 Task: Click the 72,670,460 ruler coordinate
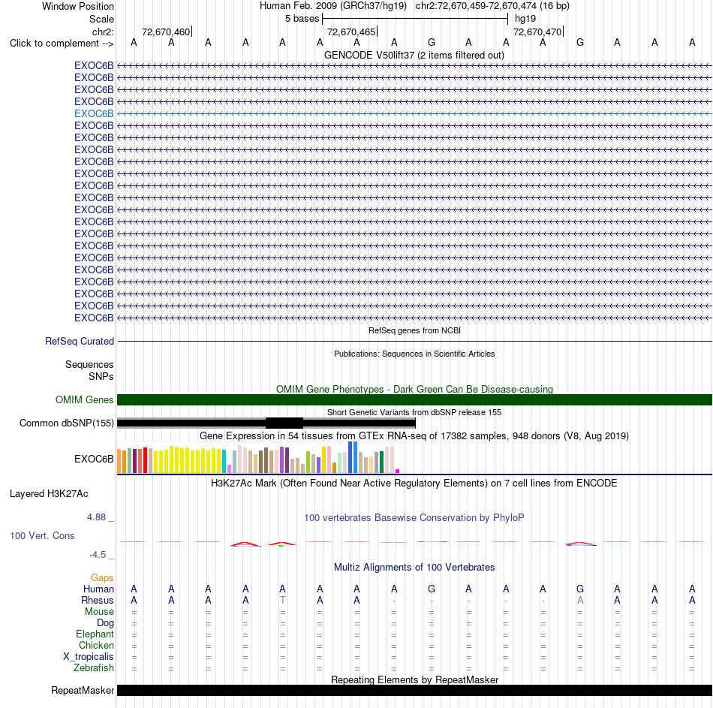pyautogui.click(x=166, y=32)
